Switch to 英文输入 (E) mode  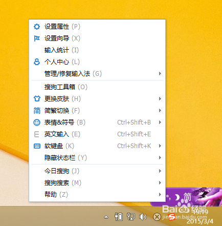click(x=97, y=134)
